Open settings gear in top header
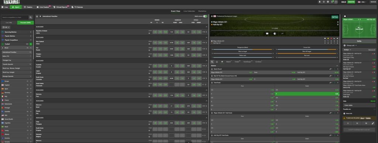 tap(328, 2)
